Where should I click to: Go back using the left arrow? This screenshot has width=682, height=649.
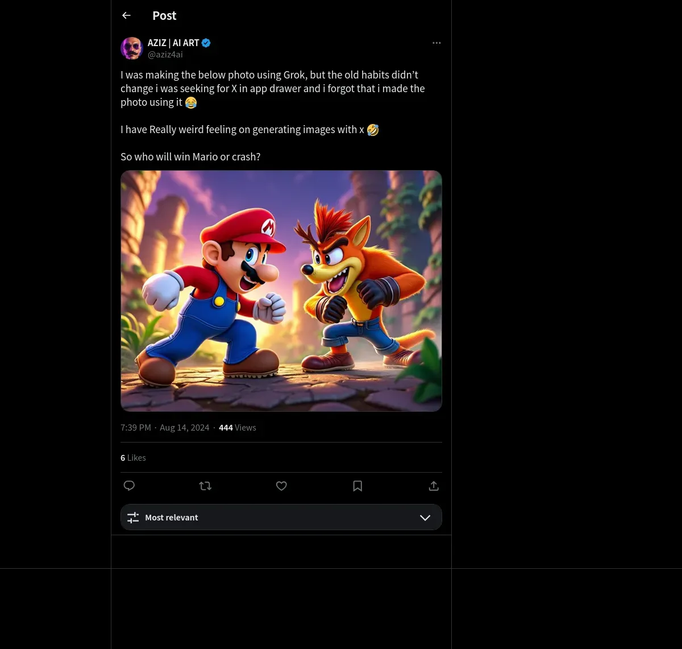click(x=126, y=15)
